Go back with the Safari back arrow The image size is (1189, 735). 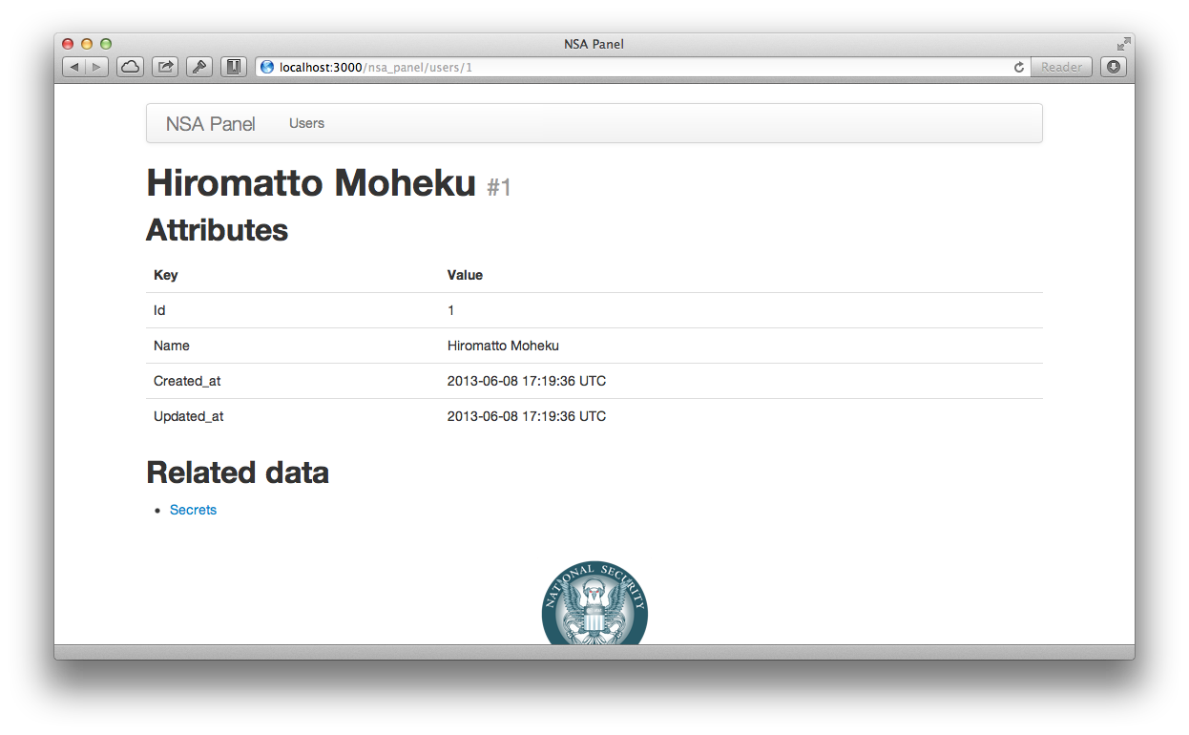pyautogui.click(x=74, y=67)
